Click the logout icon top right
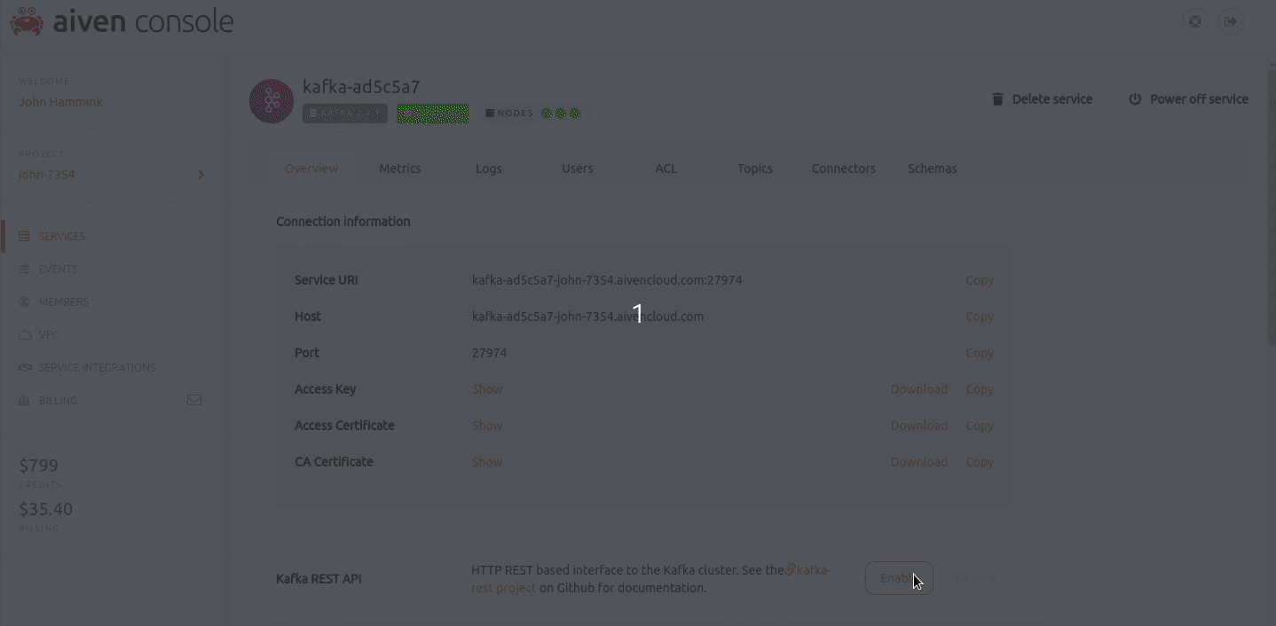Image resolution: width=1276 pixels, height=626 pixels. click(1231, 21)
